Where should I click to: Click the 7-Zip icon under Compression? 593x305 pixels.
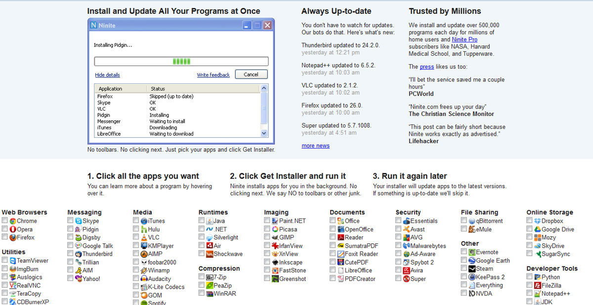pos(210,277)
